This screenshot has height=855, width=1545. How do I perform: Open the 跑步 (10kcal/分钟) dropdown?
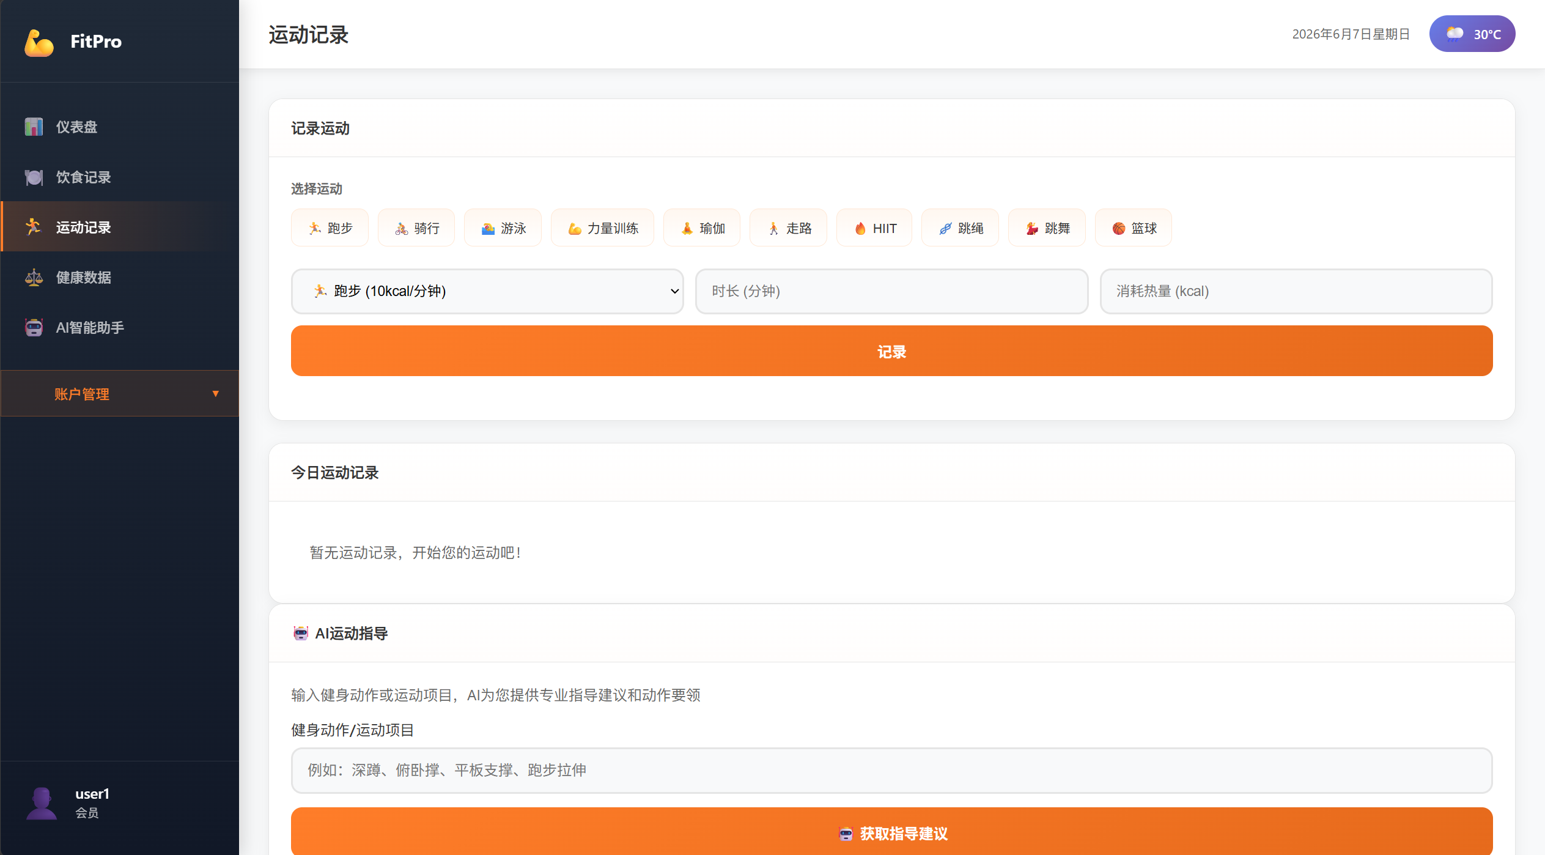pos(487,291)
